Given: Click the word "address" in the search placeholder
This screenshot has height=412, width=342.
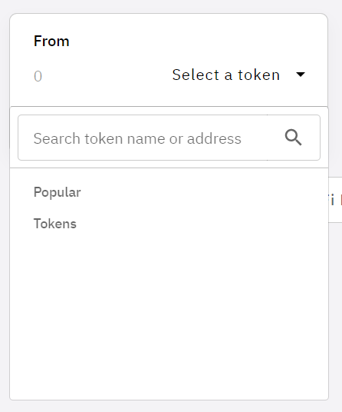Looking at the screenshot, I should (x=214, y=138).
